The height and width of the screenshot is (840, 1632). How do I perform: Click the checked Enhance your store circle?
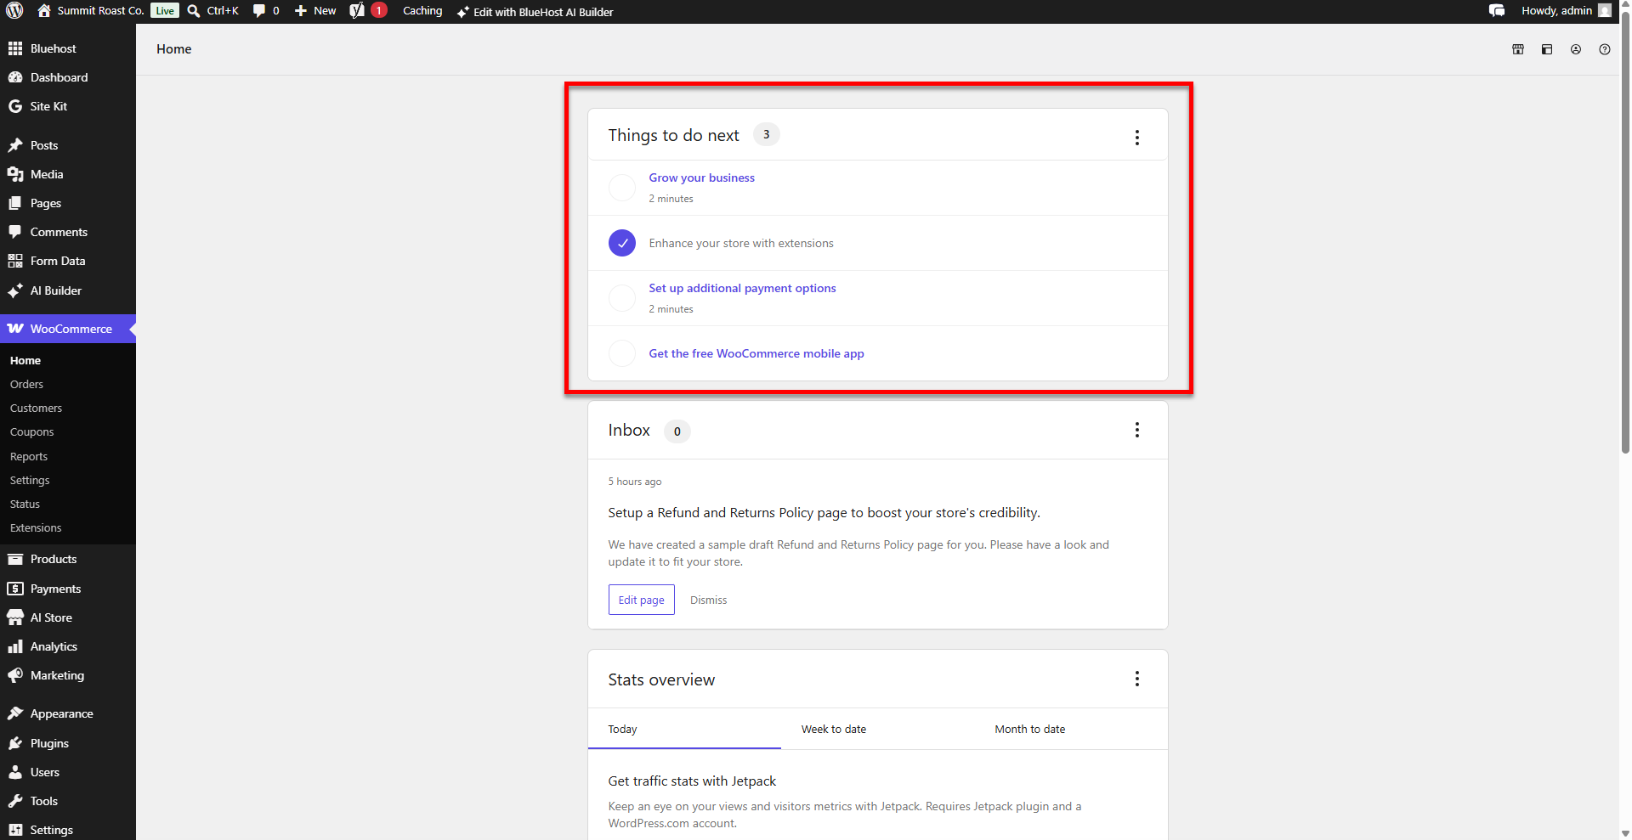pos(622,243)
